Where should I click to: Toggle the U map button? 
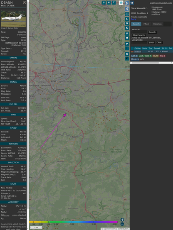(x=104, y=2)
